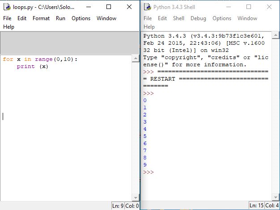
Task: Click the '(x)' argument after print
Action: (44, 66)
